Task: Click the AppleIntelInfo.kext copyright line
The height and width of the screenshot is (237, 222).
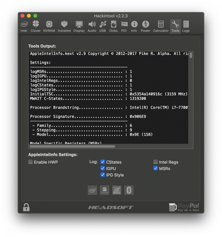Action: 109,54
